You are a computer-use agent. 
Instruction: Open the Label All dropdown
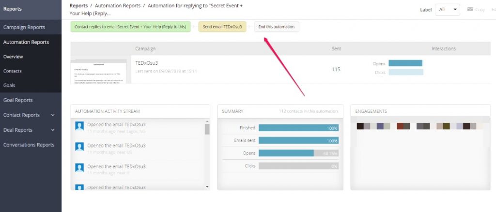coord(448,9)
